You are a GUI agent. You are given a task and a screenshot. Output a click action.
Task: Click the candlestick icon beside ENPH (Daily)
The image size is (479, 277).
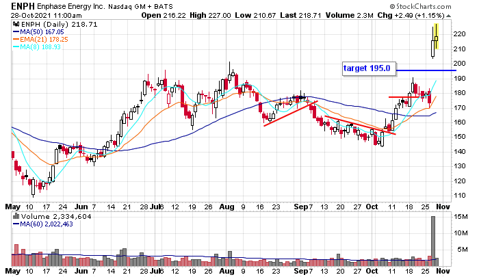click(x=16, y=25)
